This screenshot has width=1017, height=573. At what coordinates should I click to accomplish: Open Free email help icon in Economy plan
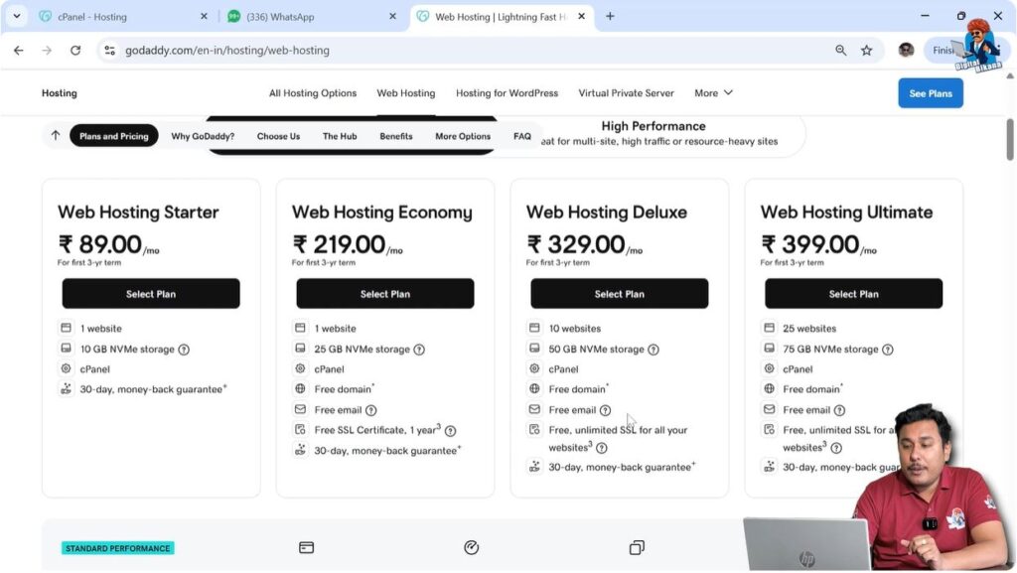pyautogui.click(x=370, y=410)
